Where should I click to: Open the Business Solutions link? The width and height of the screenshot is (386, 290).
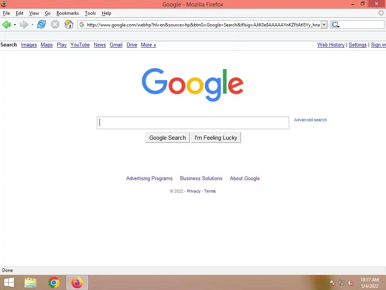tap(201, 178)
